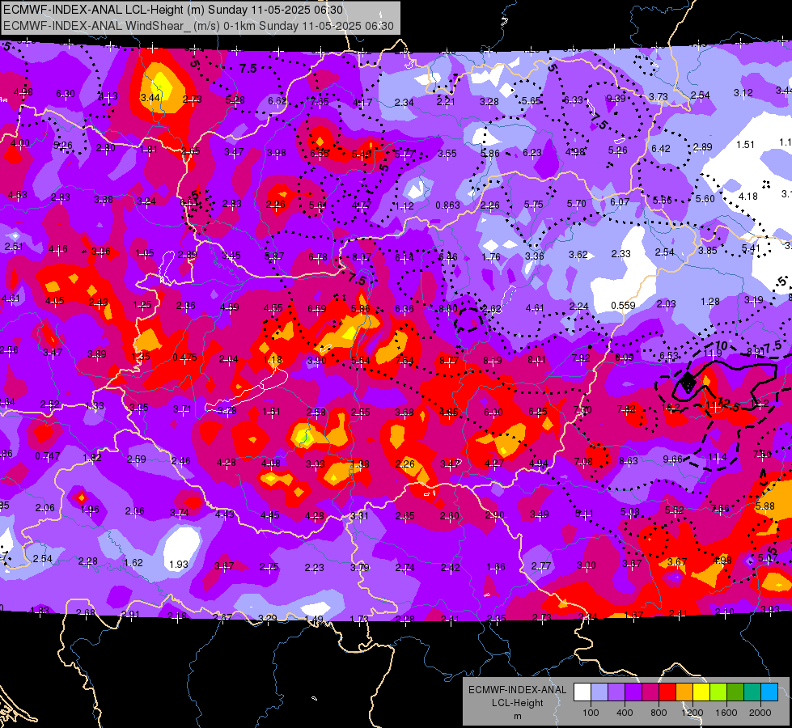
Task: Click the unit label 'm' in legend
Action: tap(517, 716)
